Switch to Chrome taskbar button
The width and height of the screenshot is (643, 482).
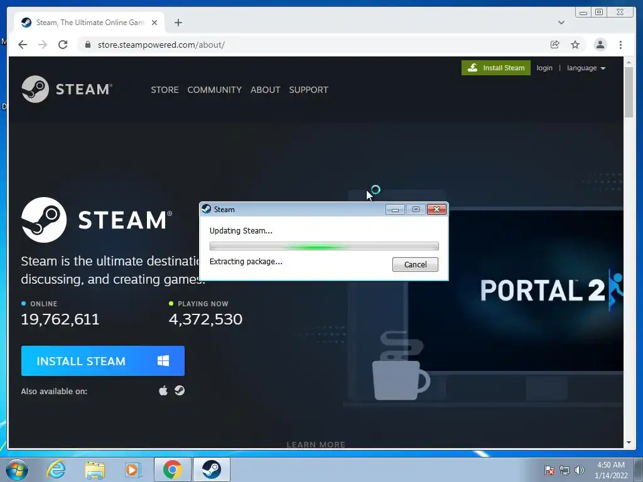point(172,469)
